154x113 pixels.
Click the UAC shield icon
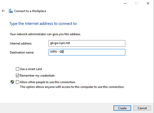pos(12,82)
